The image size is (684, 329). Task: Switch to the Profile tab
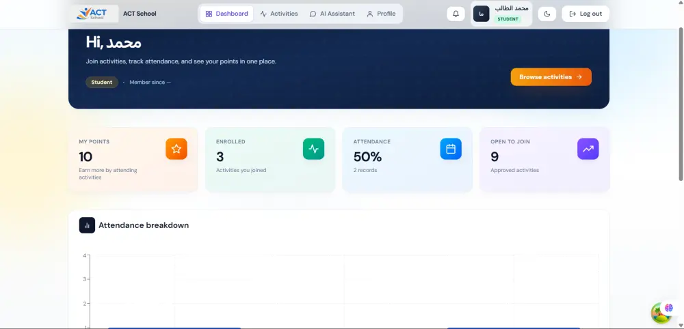pyautogui.click(x=381, y=14)
